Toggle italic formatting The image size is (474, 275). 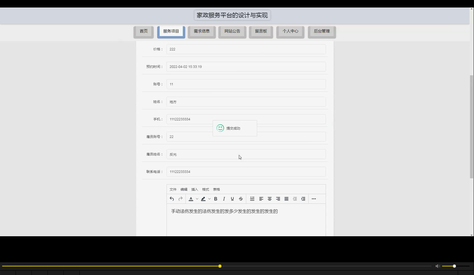pos(224,199)
